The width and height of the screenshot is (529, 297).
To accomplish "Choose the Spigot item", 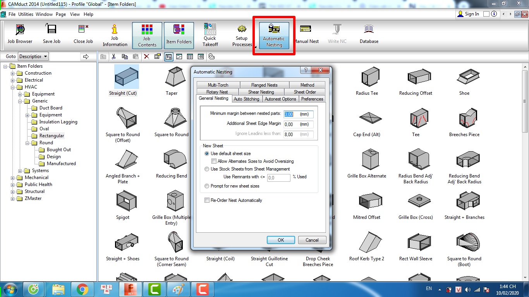I will coord(123,205).
